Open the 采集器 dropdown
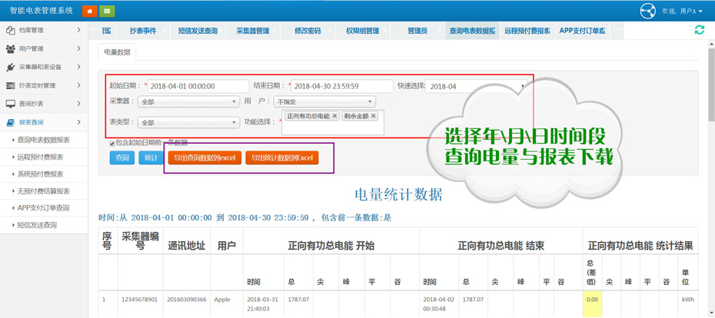715x318 pixels. (x=188, y=101)
